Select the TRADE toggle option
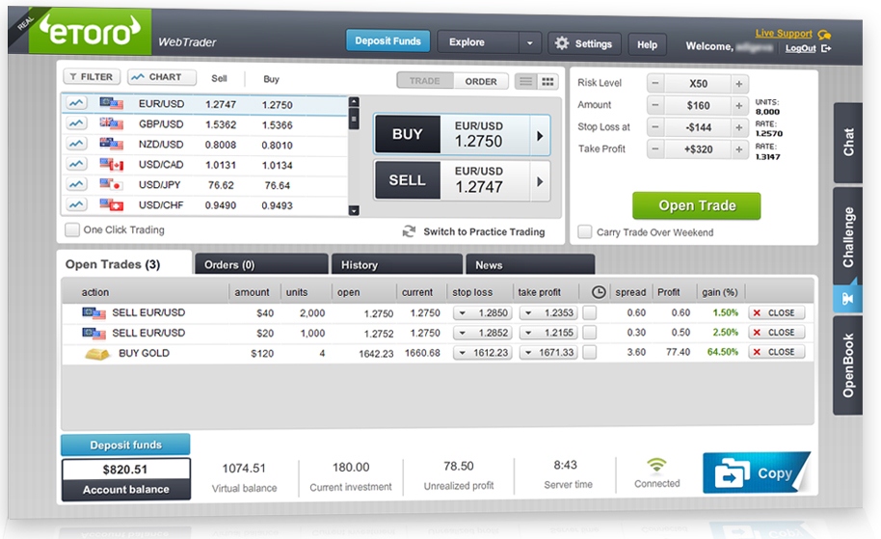The width and height of the screenshot is (881, 539). tap(425, 81)
